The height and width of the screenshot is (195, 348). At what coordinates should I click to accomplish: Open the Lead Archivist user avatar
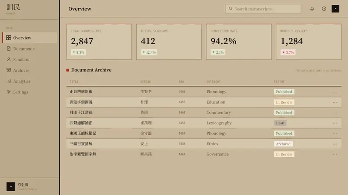[x=10, y=186]
